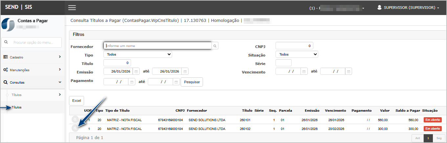Click the Excel export button
This screenshot has width=447, height=143.
77,101
